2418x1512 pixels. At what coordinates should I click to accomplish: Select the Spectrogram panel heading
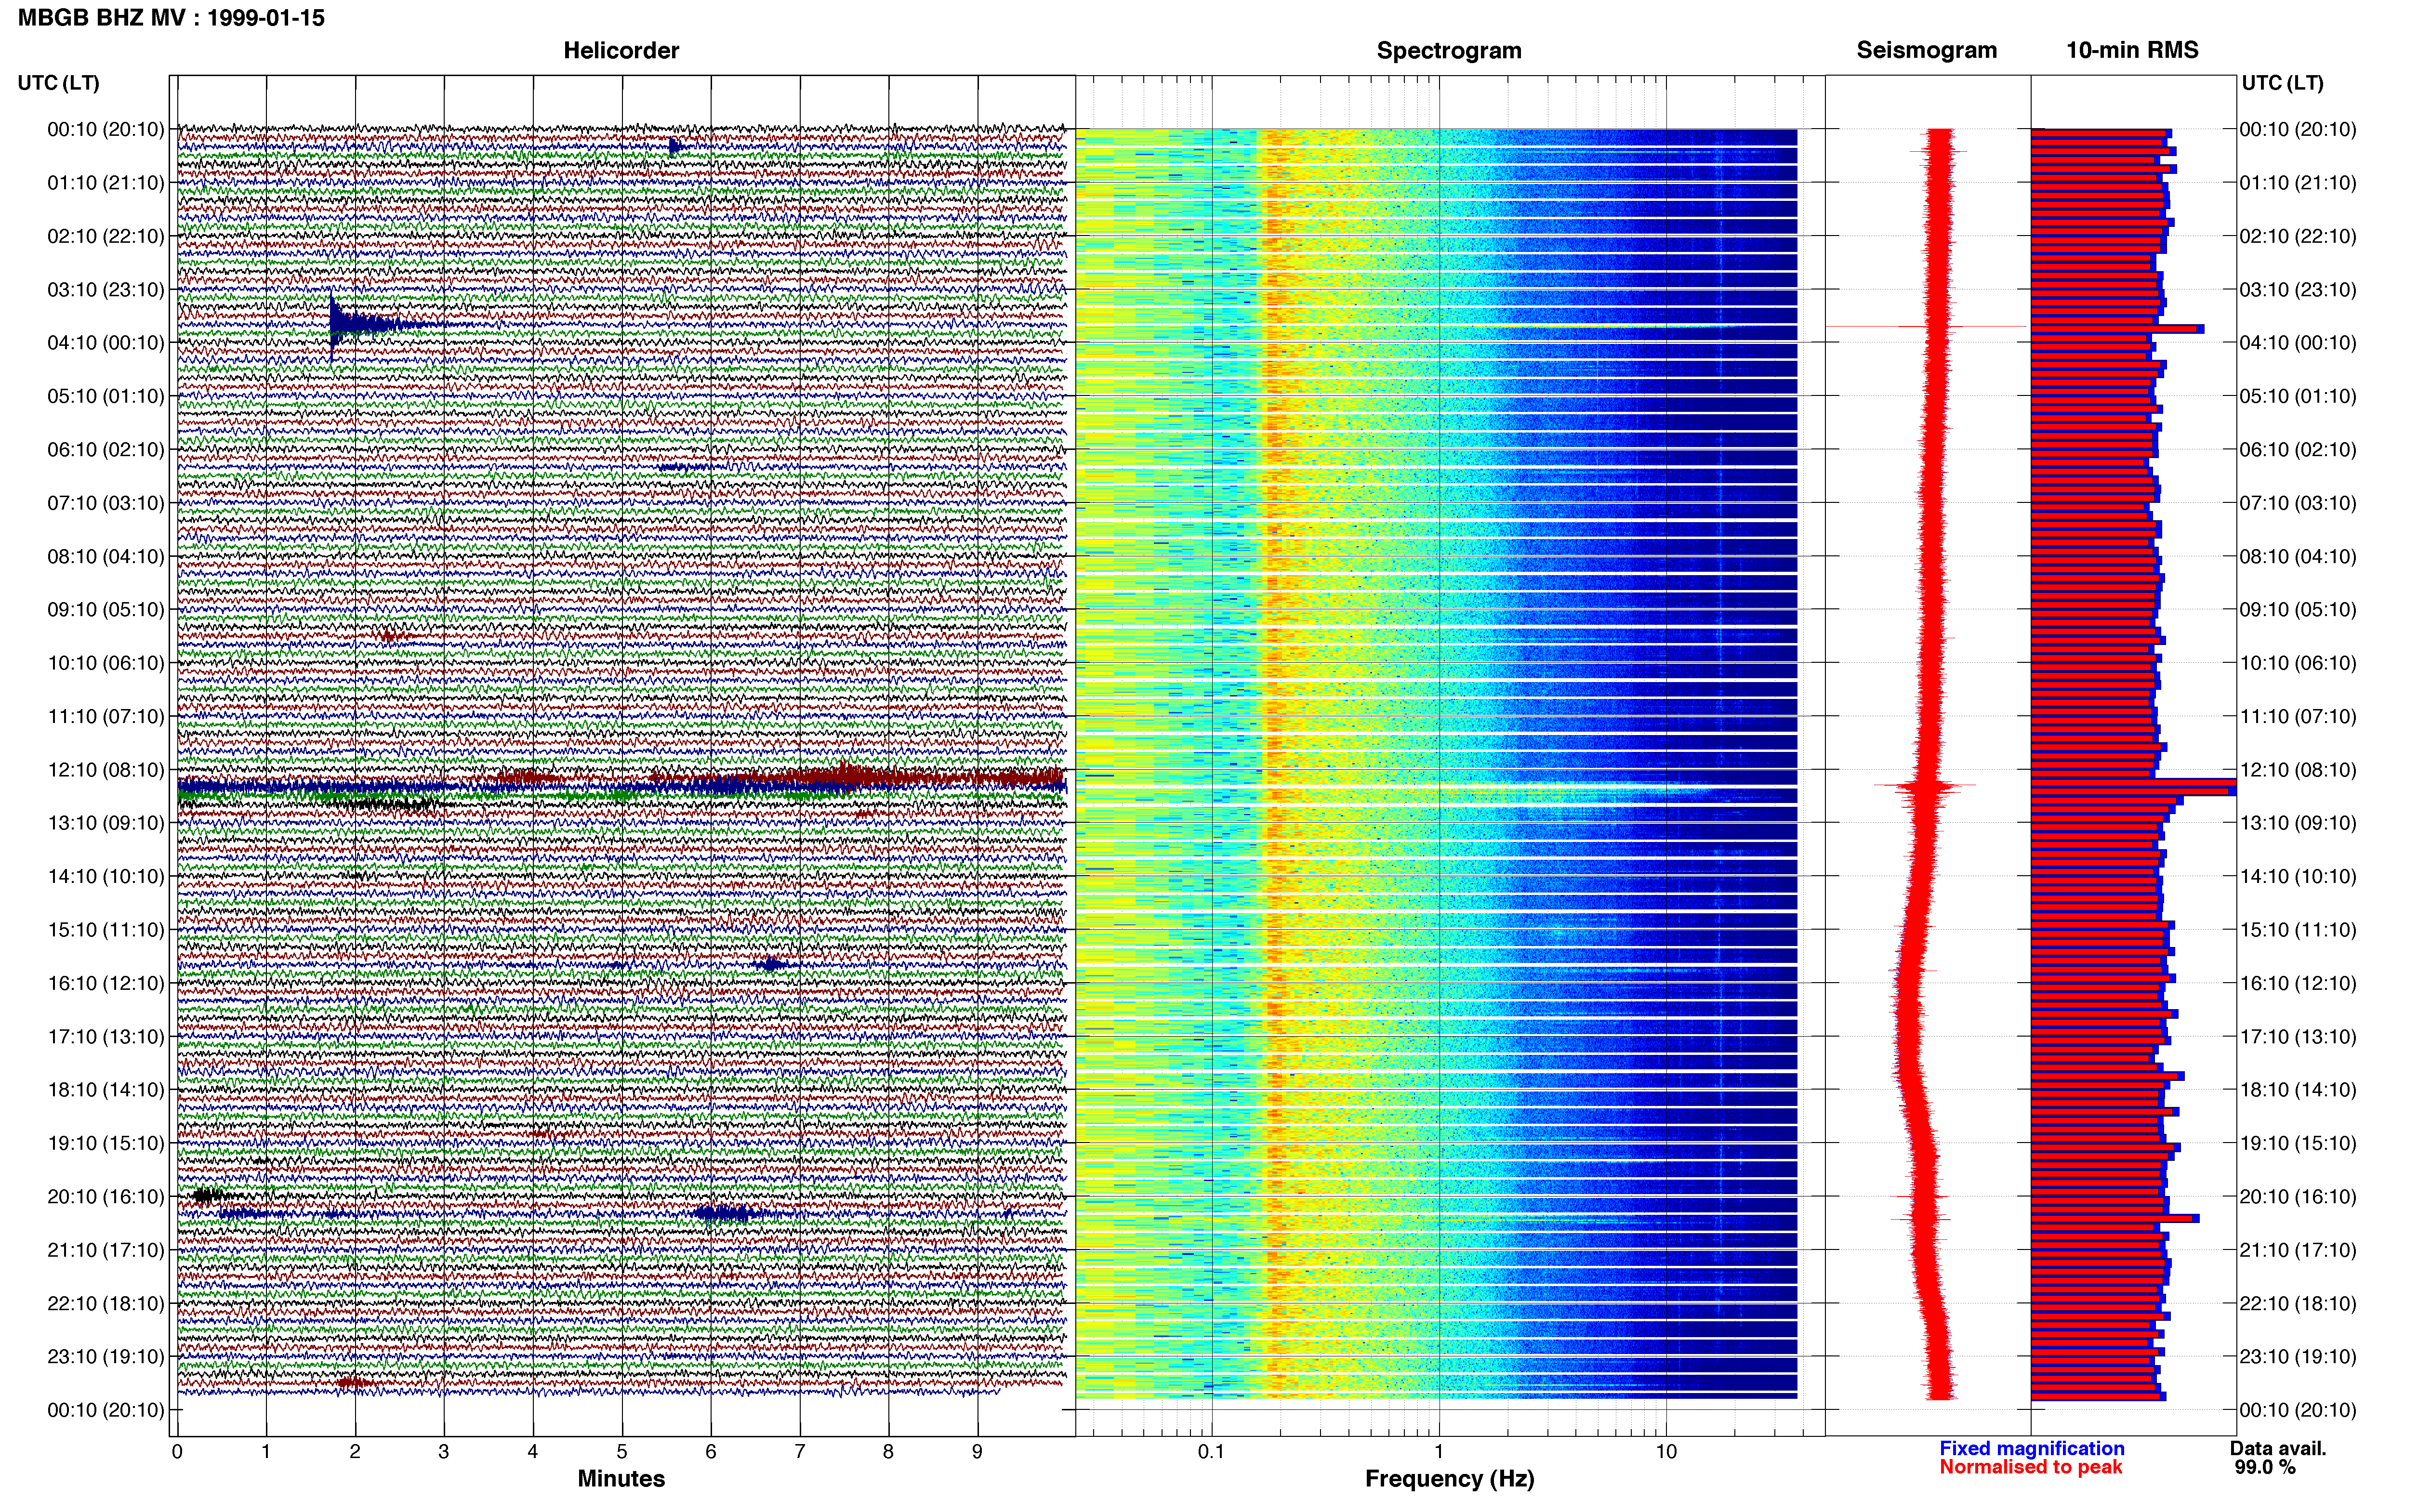(x=1449, y=51)
